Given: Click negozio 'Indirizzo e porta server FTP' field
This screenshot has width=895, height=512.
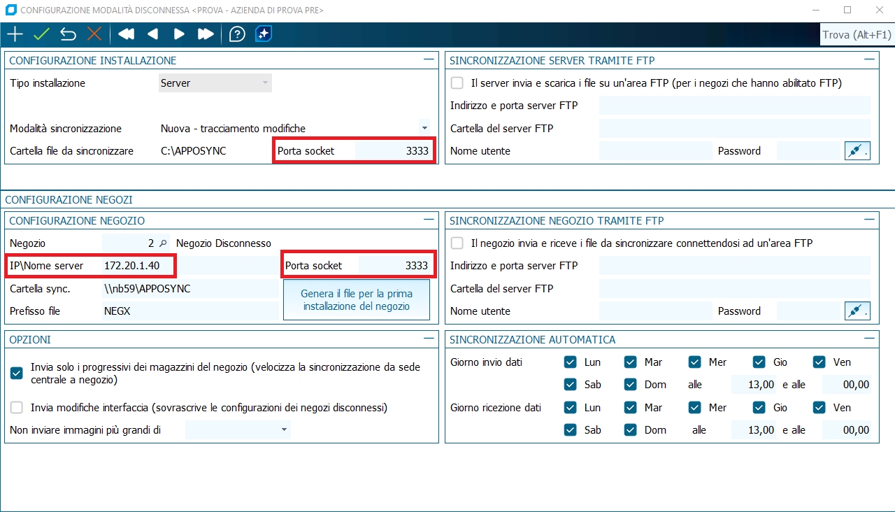Looking at the screenshot, I should (735, 266).
